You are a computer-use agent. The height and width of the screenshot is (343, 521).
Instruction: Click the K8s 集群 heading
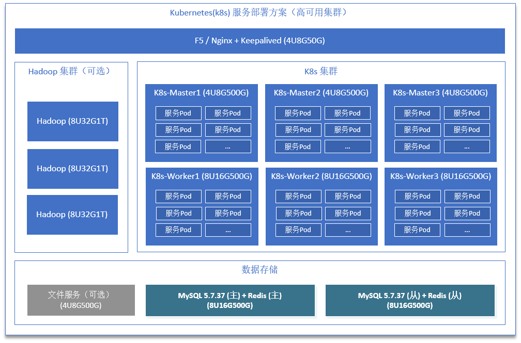pyautogui.click(x=320, y=71)
